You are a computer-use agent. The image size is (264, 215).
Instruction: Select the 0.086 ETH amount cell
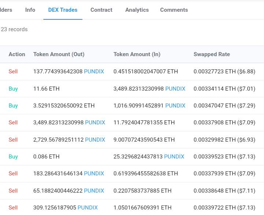pyautogui.click(x=46, y=157)
